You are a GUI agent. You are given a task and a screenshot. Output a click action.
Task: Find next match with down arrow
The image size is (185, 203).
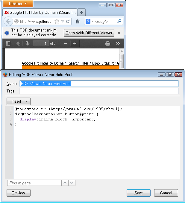(72, 183)
